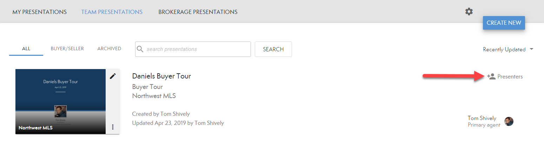
Task: Open the settings gear icon
Action: pos(469,12)
